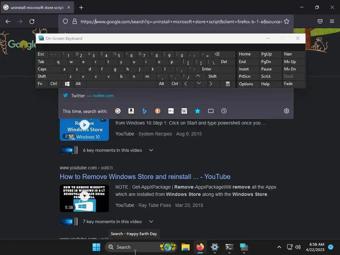Search with Google this time
The image size is (340, 255).
(x=118, y=111)
